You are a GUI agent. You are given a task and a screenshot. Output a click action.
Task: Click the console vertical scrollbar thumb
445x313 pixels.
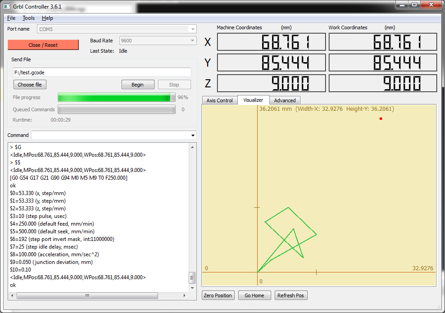coord(192,278)
